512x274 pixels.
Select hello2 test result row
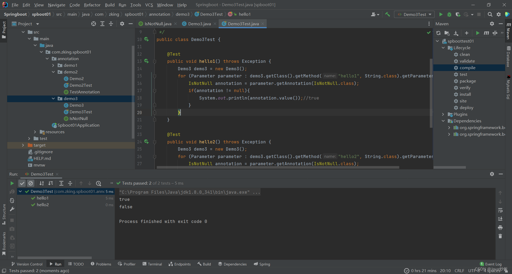[x=66, y=205]
